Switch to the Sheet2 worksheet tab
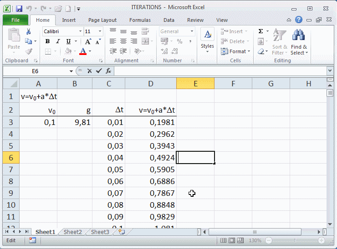Image resolution: width=337 pixels, height=249 pixels. click(x=73, y=232)
